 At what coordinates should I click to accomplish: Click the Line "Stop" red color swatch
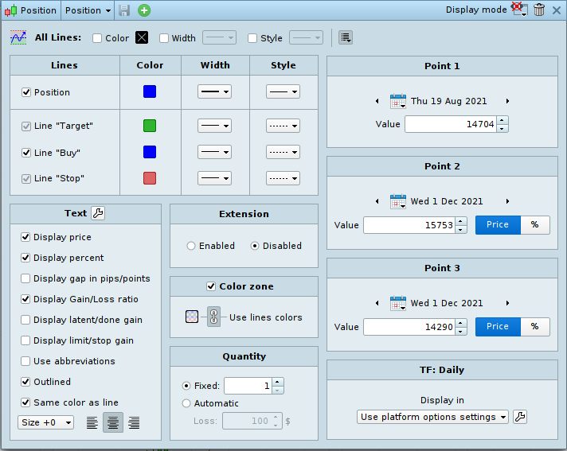click(150, 178)
